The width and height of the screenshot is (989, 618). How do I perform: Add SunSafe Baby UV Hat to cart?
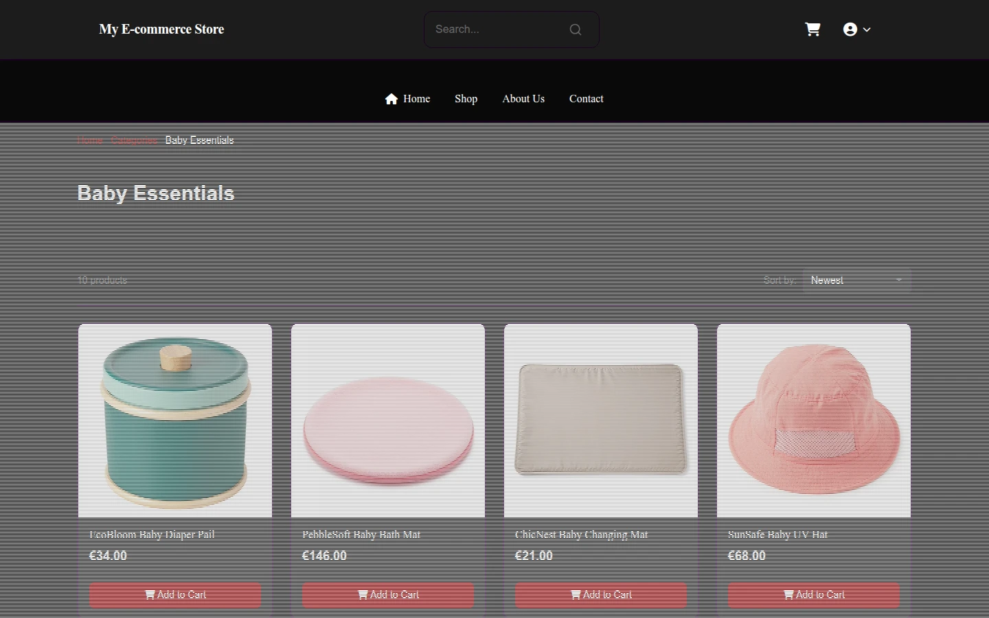pyautogui.click(x=814, y=595)
